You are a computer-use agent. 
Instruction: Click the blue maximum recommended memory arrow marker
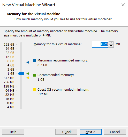tap(28, 63)
